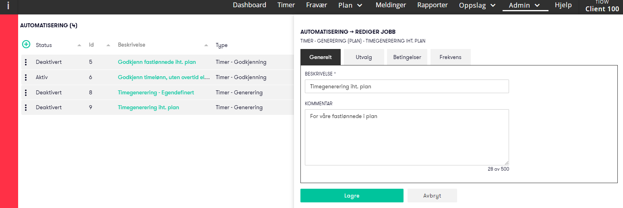The image size is (623, 208).
Task: Sort the list by the Id column arrow
Action: pos(108,45)
